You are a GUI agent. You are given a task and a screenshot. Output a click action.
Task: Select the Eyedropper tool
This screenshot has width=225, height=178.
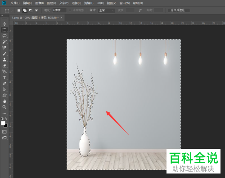click(x=4, y=48)
